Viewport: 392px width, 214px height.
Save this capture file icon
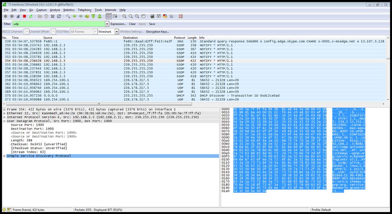coord(46,16)
